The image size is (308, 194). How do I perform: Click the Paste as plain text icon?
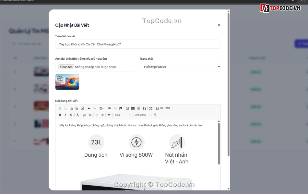[x=77, y=108]
